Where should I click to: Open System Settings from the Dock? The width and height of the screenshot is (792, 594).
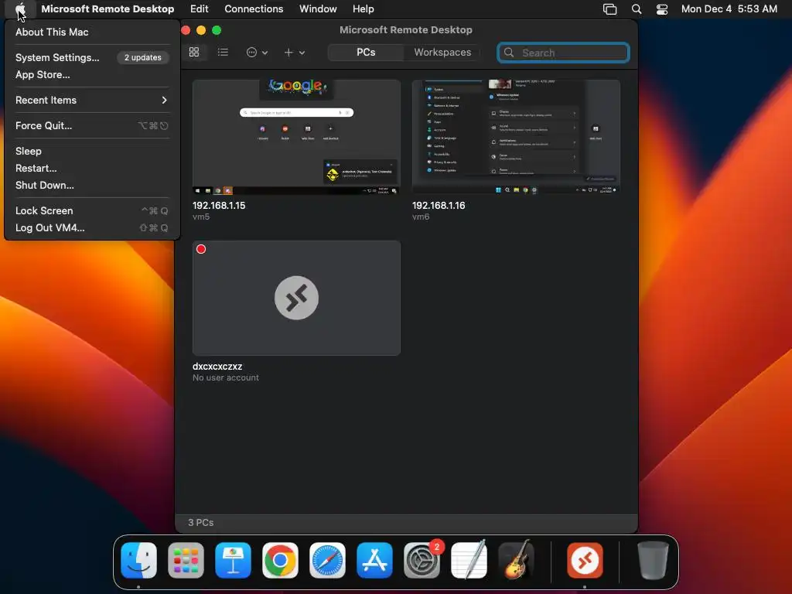pyautogui.click(x=422, y=560)
